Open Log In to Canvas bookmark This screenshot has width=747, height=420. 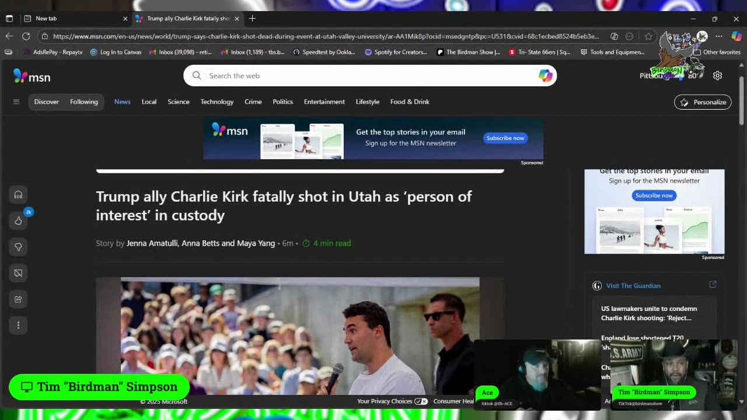116,52
